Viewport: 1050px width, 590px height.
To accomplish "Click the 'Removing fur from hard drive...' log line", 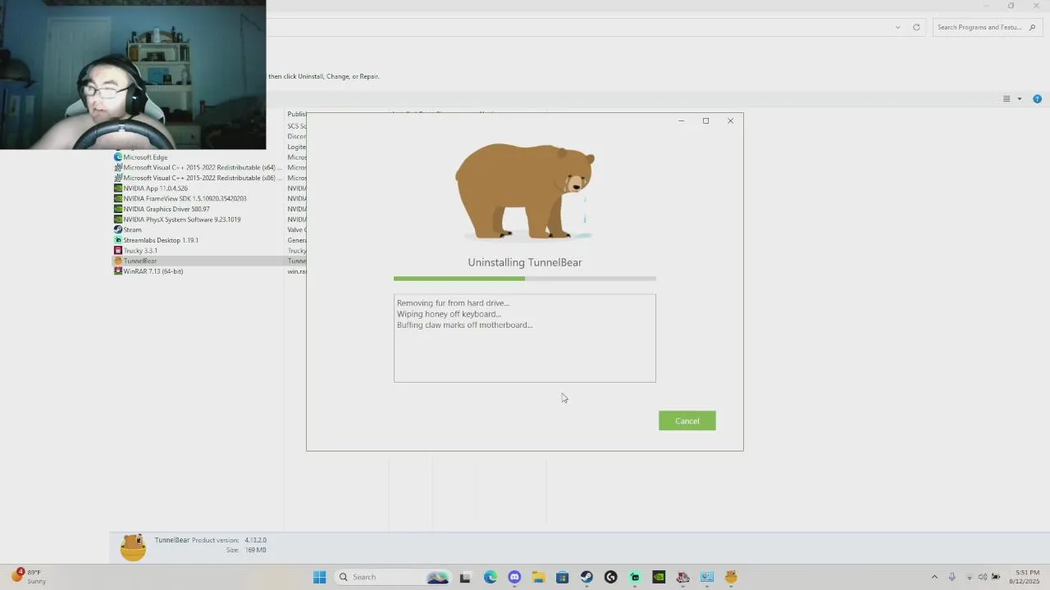I will 453,303.
